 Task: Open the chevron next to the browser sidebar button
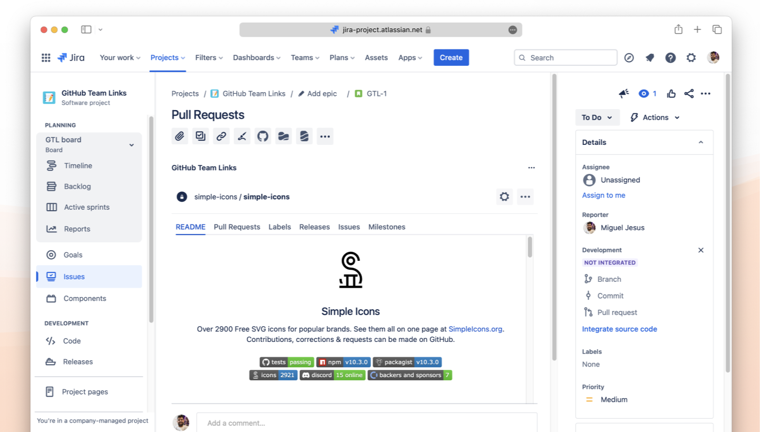101,30
